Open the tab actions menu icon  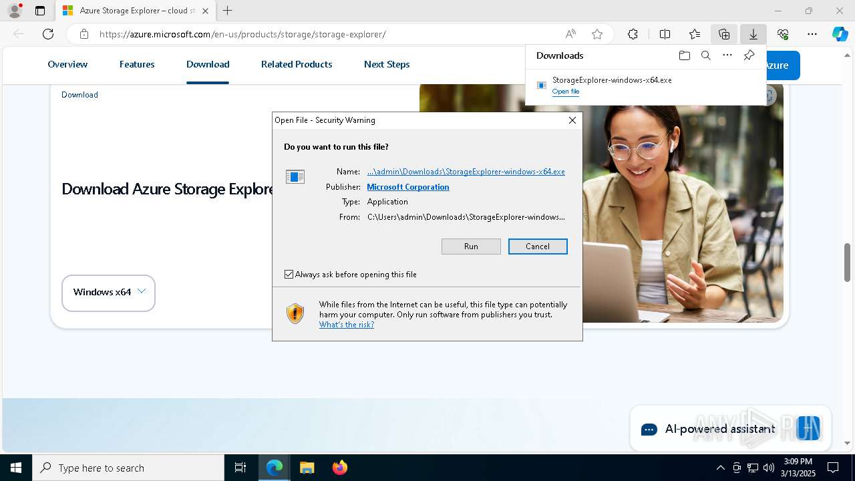click(x=40, y=11)
